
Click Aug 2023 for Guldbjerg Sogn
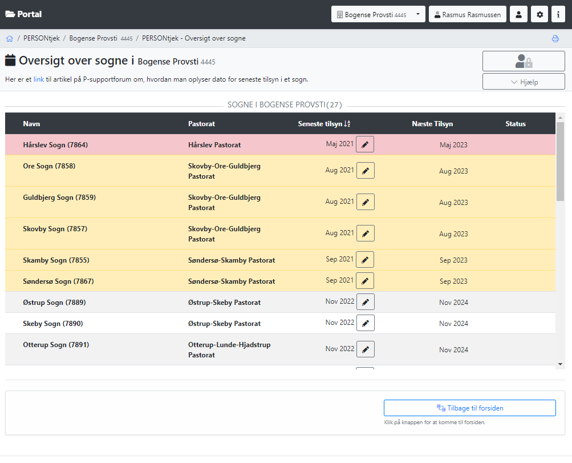453,203
